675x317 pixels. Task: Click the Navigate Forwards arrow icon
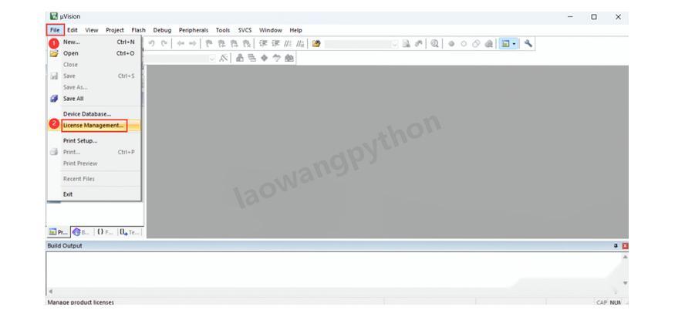[x=192, y=43]
